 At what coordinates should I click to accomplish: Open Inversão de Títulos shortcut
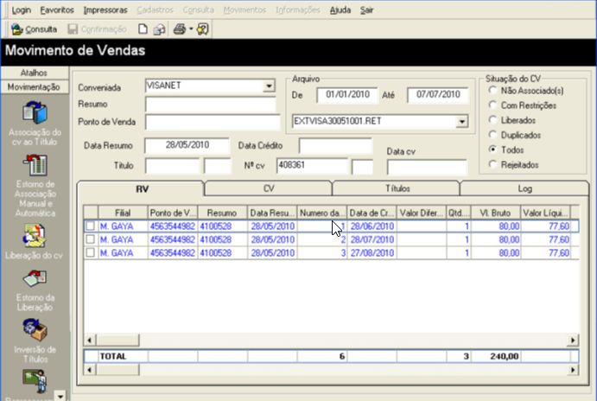(x=35, y=341)
